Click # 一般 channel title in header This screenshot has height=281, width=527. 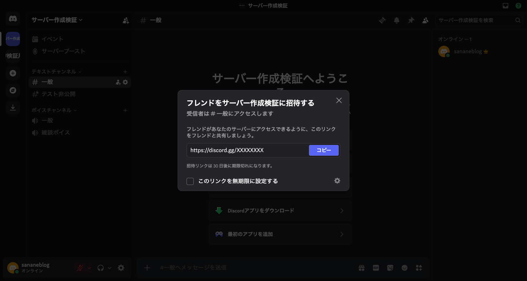tap(151, 20)
